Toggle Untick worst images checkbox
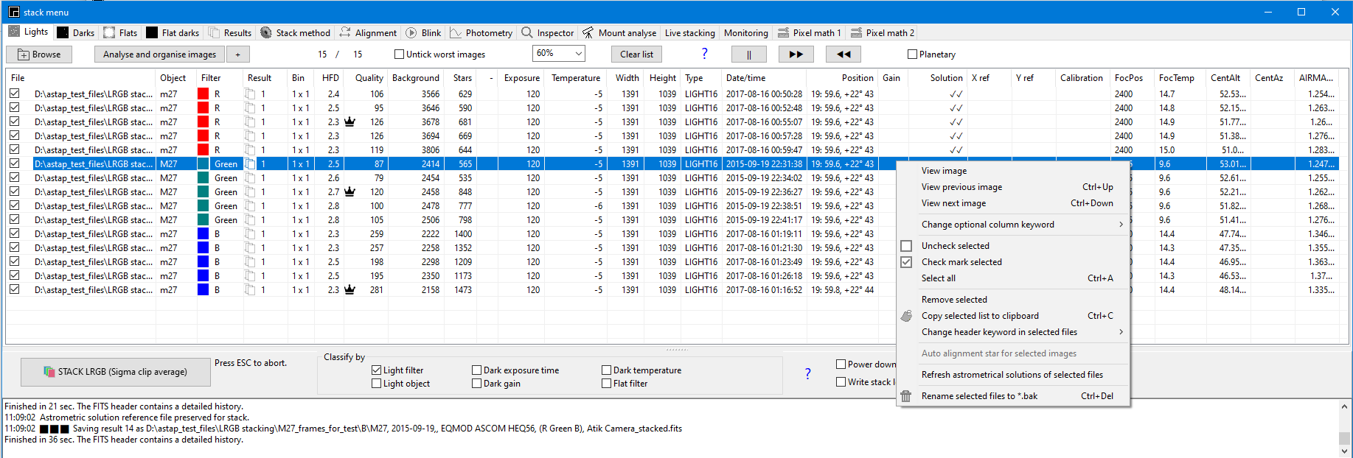This screenshot has height=458, width=1353. [399, 54]
